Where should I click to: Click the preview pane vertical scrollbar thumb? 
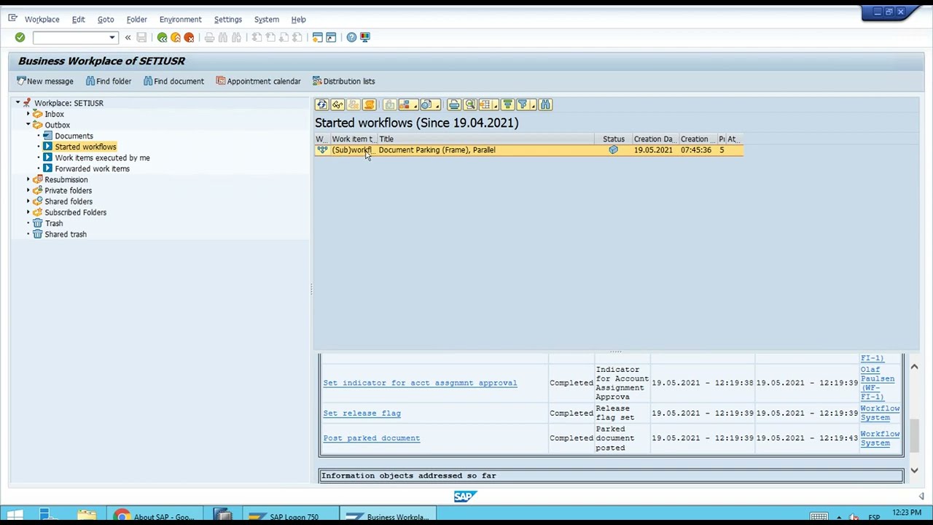pyautogui.click(x=914, y=435)
